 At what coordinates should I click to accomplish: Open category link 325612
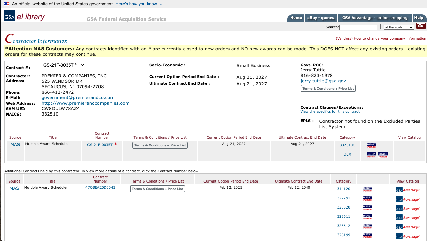pyautogui.click(x=343, y=226)
